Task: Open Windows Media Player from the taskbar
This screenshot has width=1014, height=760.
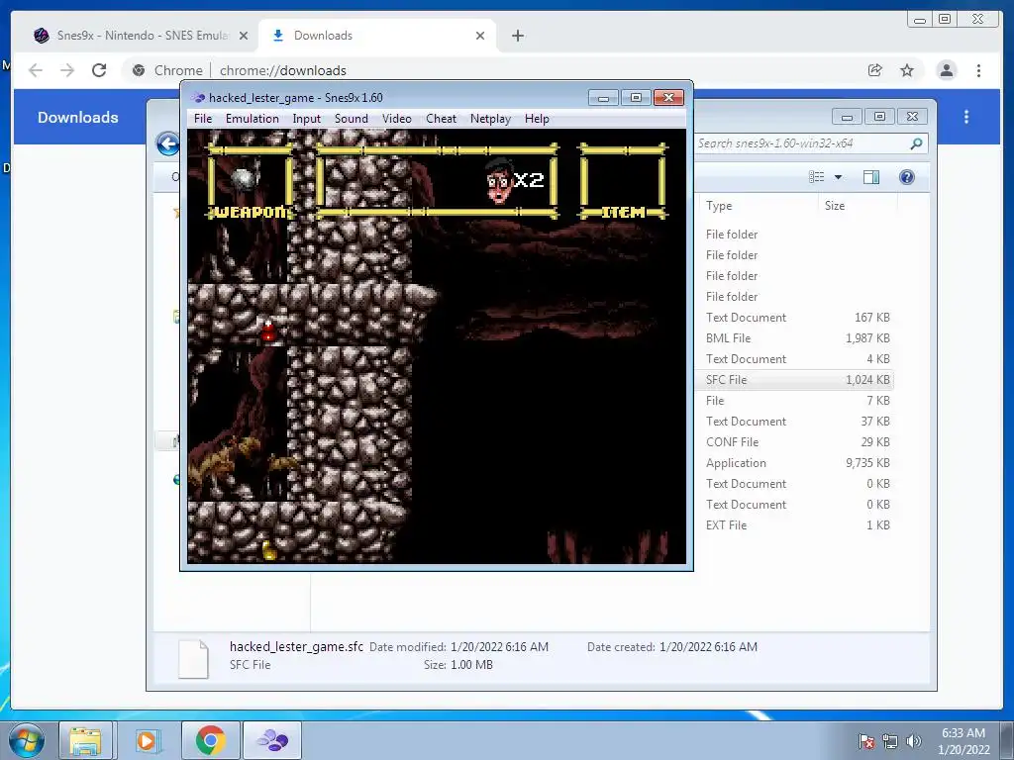Action: point(147,740)
